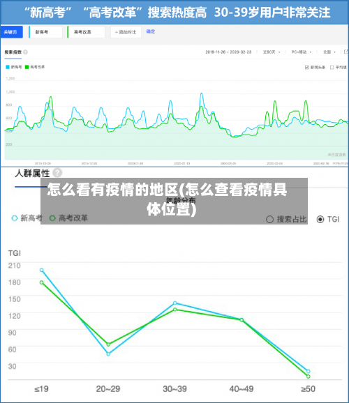Open the help icon next to 搜索指数
The image size is (349, 403).
pyautogui.click(x=26, y=52)
